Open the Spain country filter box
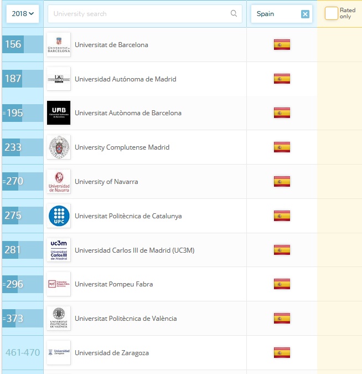 [x=281, y=14]
